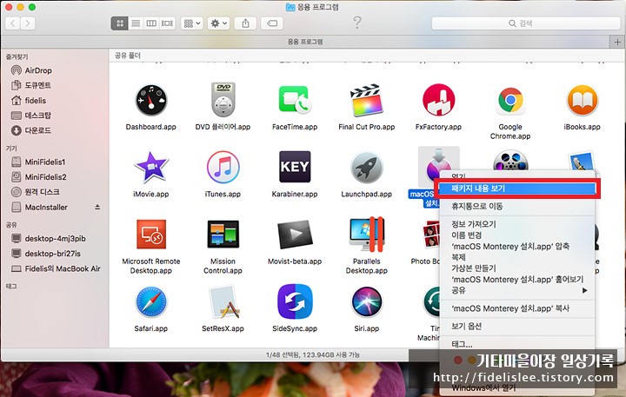Choose 'macOS Monterey 설치.app' 복사

point(517,308)
